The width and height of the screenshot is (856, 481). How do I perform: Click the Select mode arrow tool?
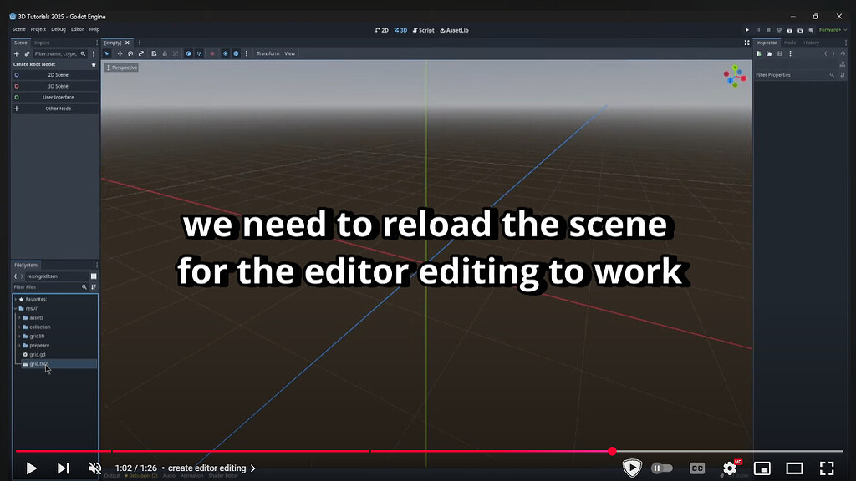pos(106,53)
